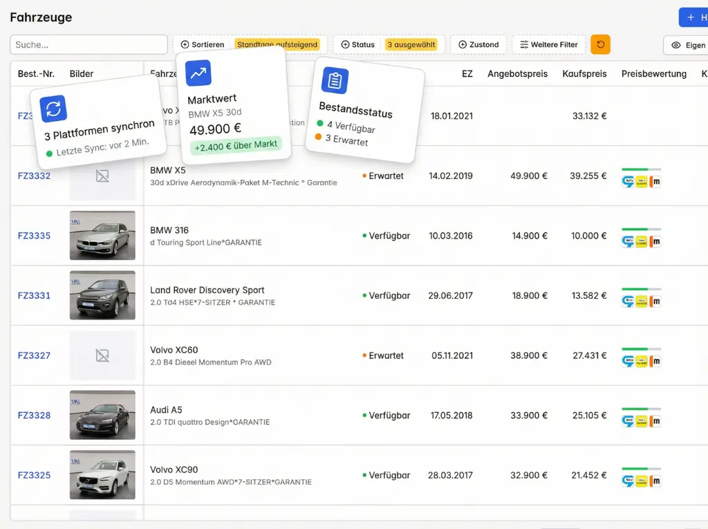708x529 pixels.
Task: Click platform icons in BMW 316 row
Action: click(641, 241)
